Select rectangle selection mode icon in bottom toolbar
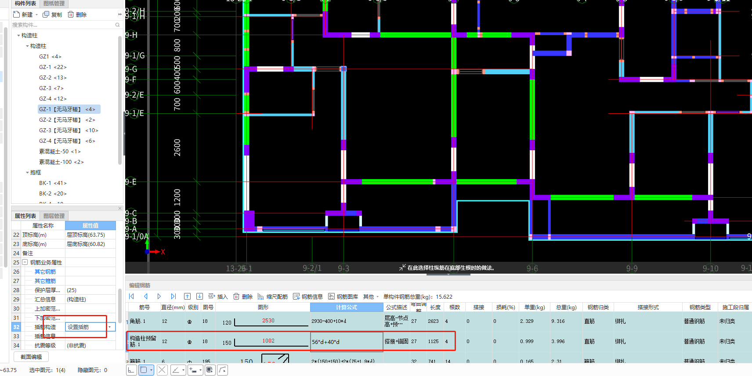Image resolution: width=752 pixels, height=376 pixels. click(x=143, y=370)
